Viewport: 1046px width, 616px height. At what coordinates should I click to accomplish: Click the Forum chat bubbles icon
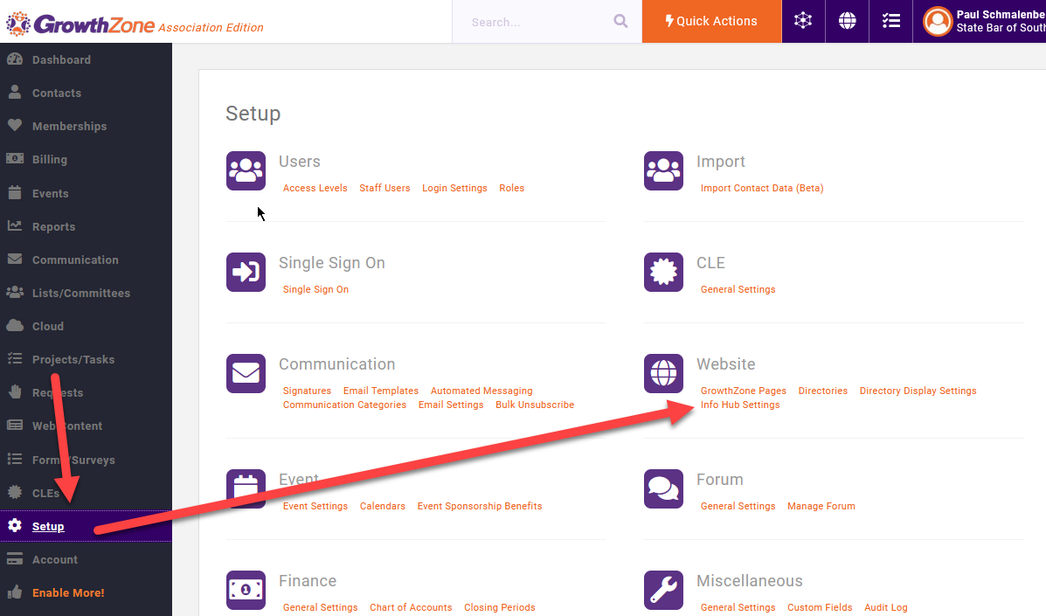click(x=663, y=488)
